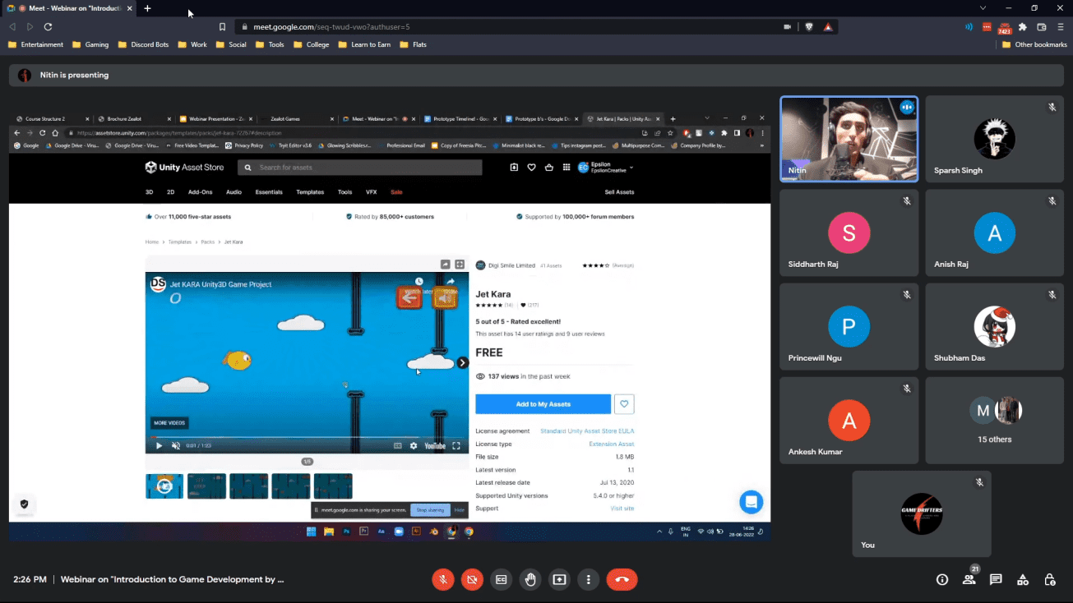
Task: Open the Meet activities panel
Action: point(1023,579)
